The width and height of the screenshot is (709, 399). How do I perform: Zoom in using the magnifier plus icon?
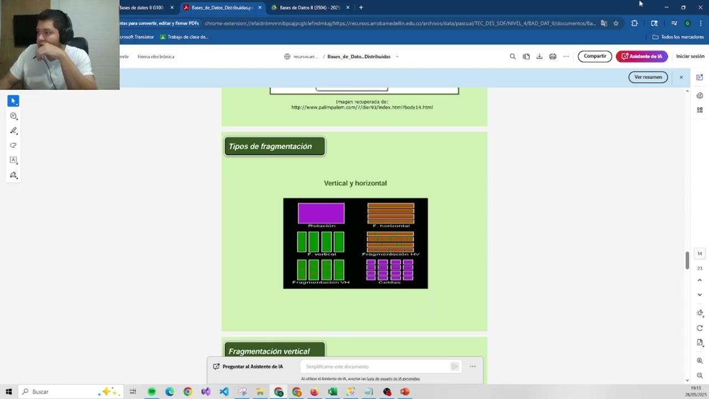[x=700, y=361]
